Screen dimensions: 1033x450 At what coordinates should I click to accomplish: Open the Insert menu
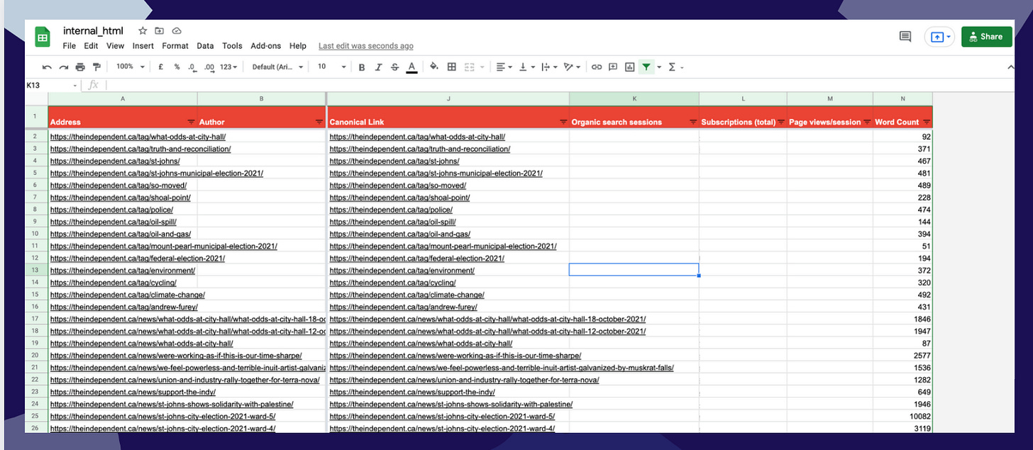coord(143,46)
